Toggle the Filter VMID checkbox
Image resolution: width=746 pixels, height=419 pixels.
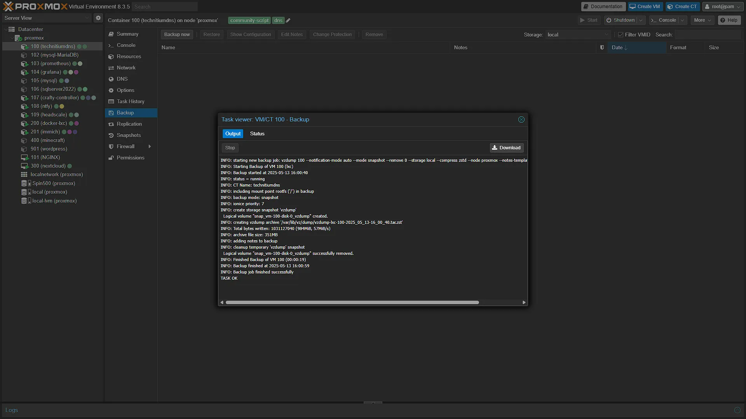coord(621,35)
